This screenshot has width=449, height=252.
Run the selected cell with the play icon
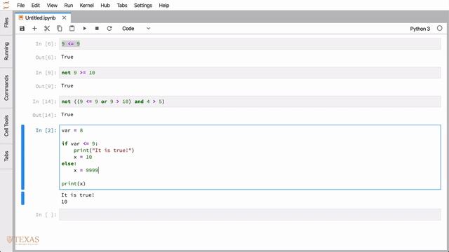tap(84, 28)
